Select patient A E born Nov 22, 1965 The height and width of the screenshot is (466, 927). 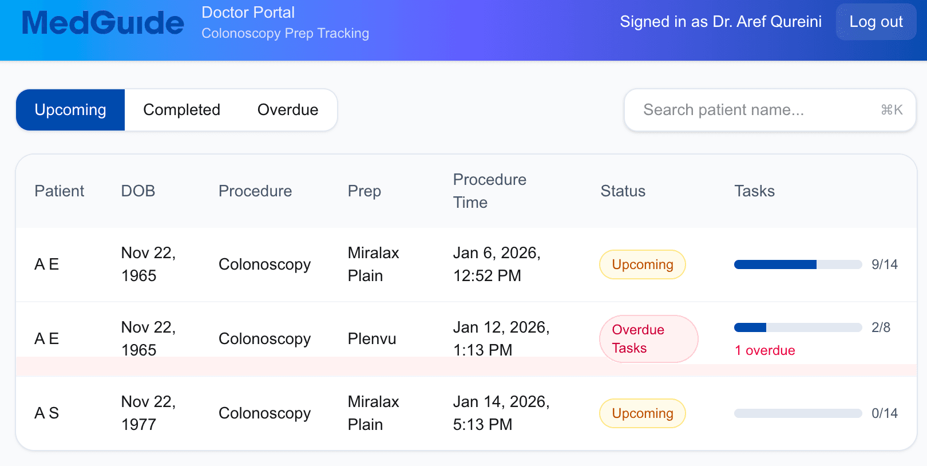(x=46, y=264)
